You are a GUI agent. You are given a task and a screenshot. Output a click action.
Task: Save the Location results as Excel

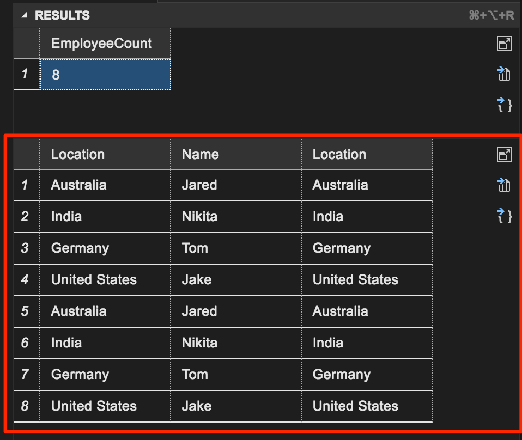coord(504,185)
